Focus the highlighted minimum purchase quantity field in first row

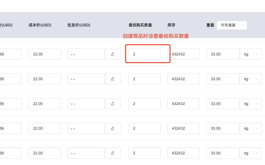[145, 54]
